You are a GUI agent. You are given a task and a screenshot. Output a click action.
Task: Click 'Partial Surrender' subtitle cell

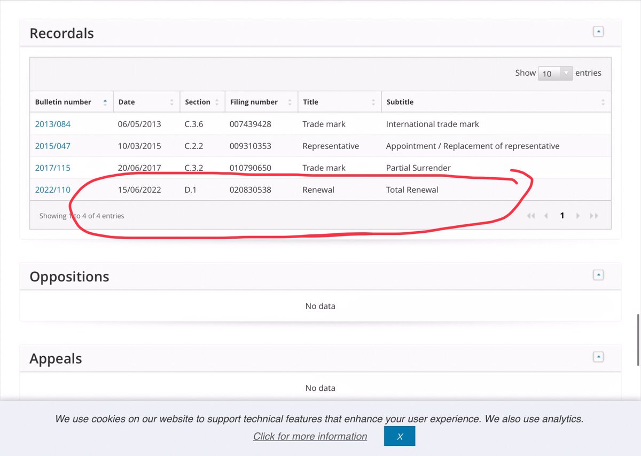(418, 168)
